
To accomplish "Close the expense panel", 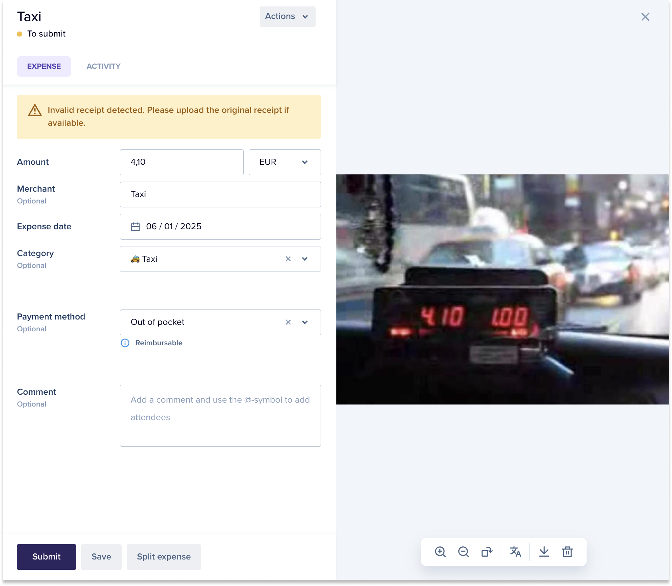I will [x=645, y=17].
